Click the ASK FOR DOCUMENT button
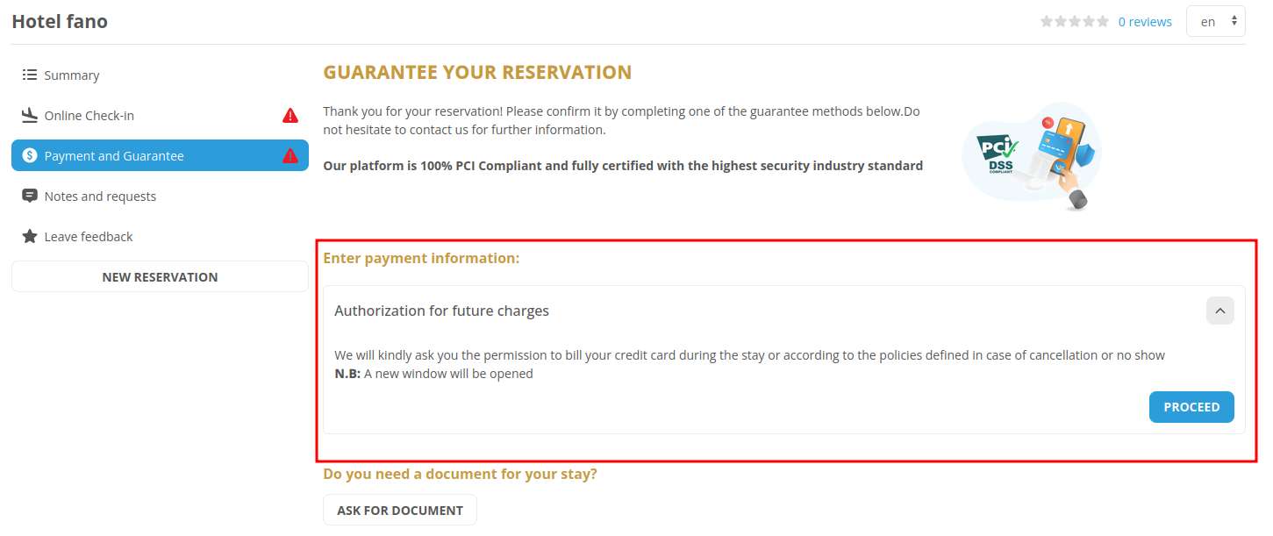The height and width of the screenshot is (536, 1273). pyautogui.click(x=400, y=510)
